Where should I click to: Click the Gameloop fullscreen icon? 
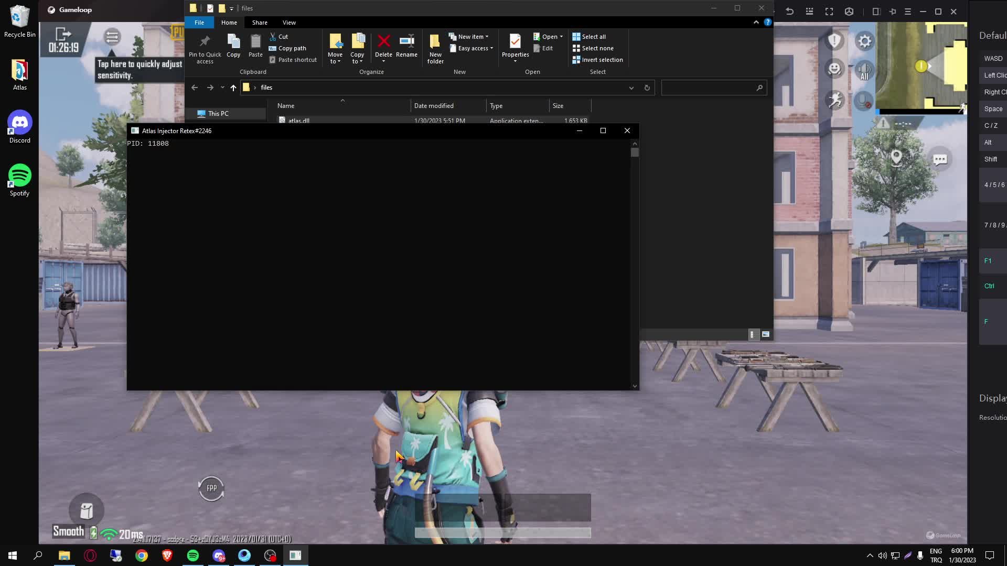pyautogui.click(x=829, y=12)
